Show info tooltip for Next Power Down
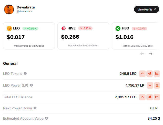The height and width of the screenshot is (125, 163). [35, 108]
